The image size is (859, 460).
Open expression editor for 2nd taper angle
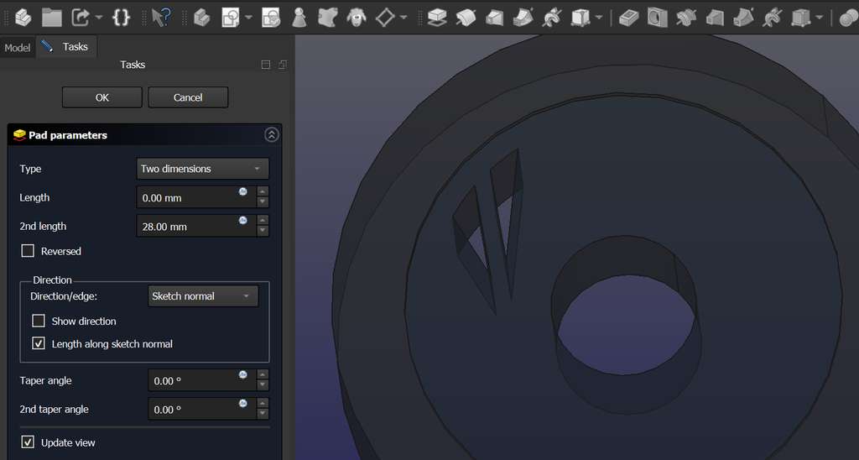click(x=243, y=403)
